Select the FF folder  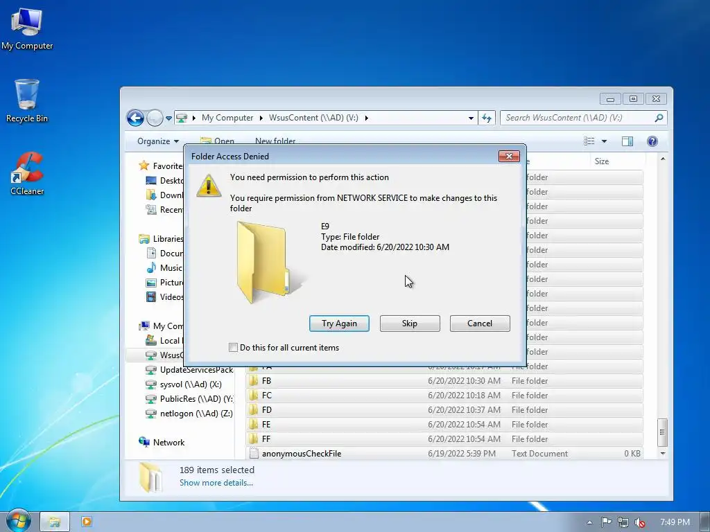(x=445, y=438)
